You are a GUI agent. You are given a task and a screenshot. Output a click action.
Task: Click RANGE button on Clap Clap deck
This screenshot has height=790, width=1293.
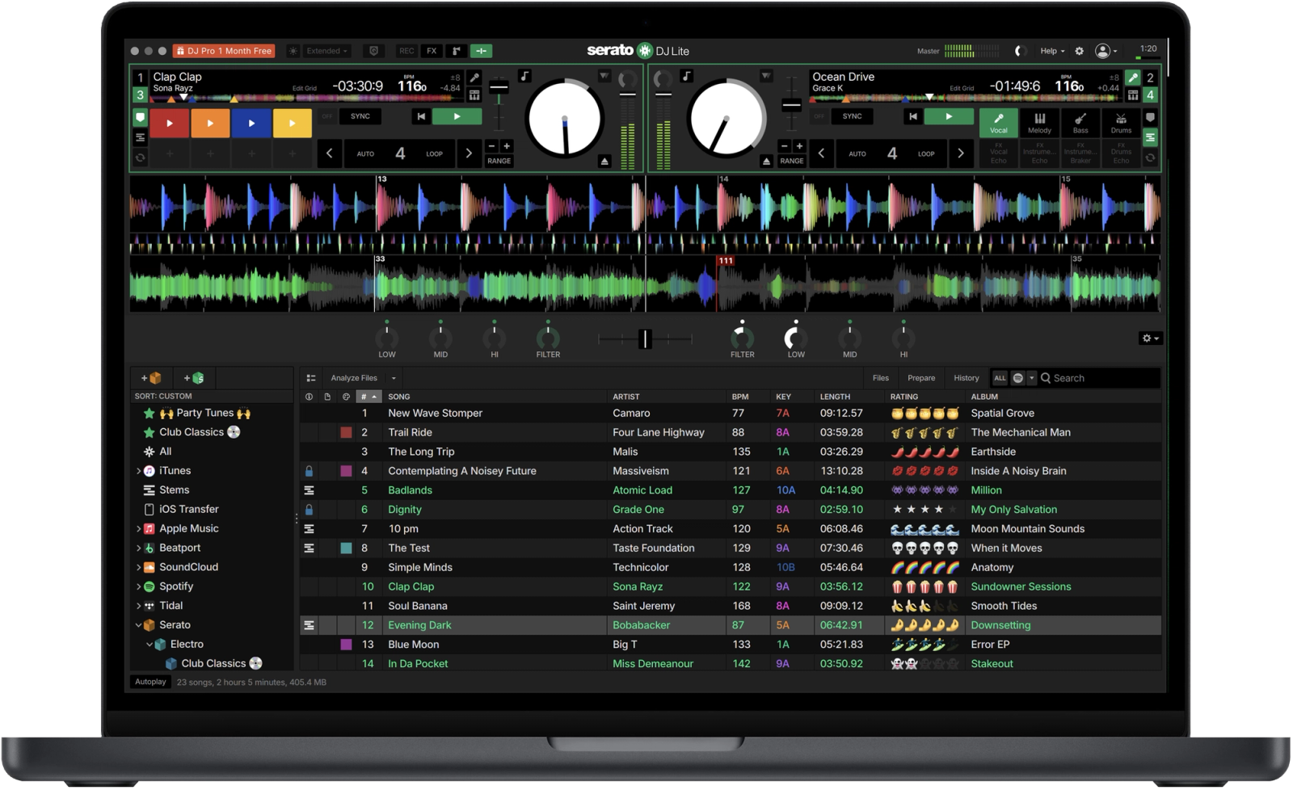(x=499, y=161)
